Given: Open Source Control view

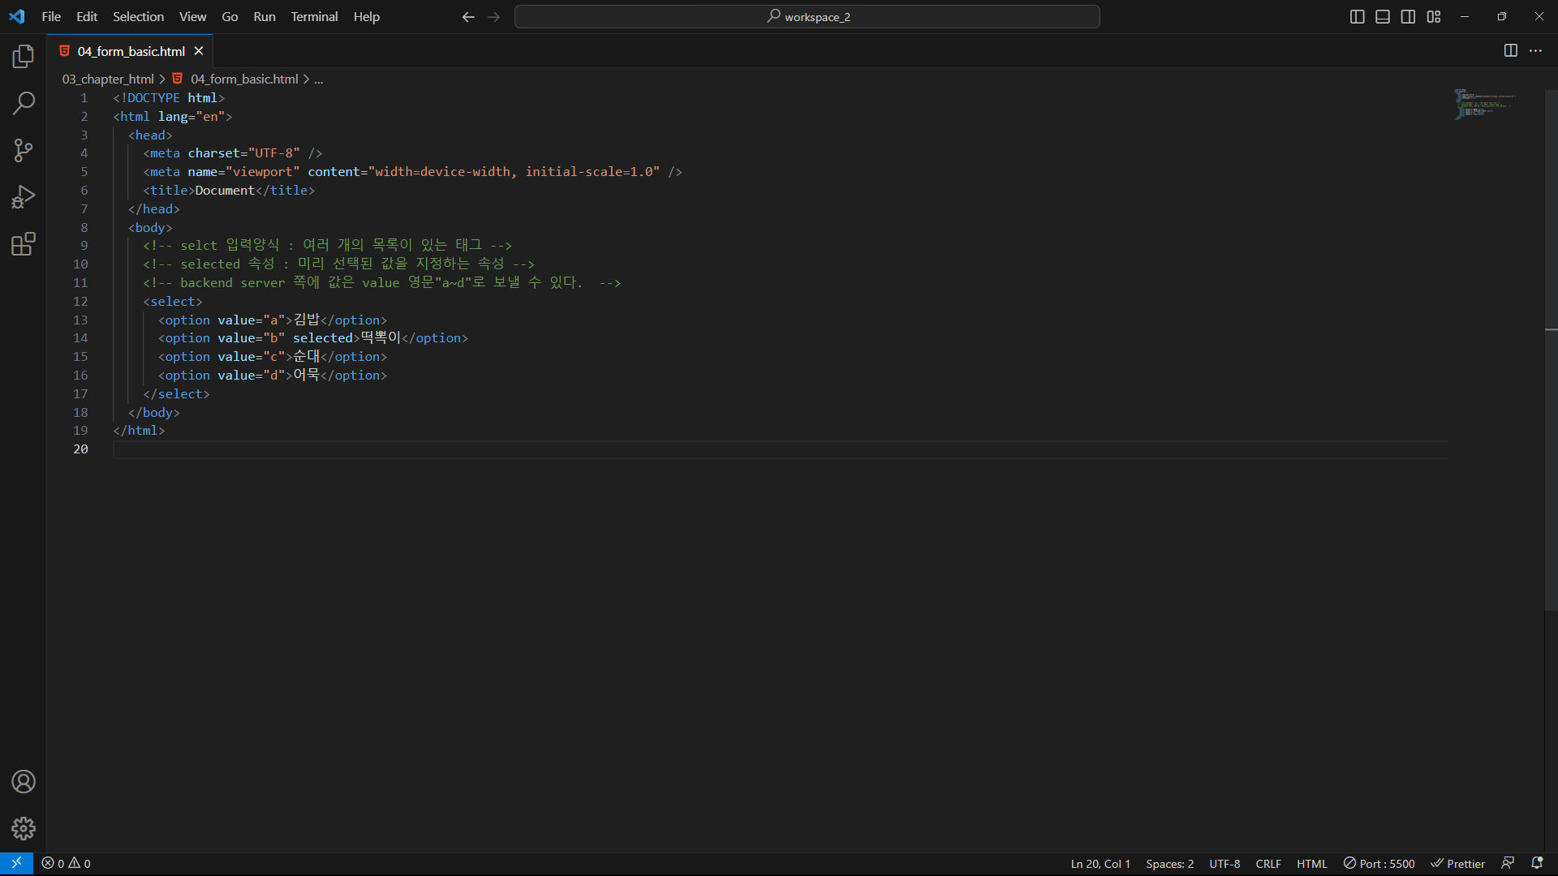Looking at the screenshot, I should click(x=24, y=150).
